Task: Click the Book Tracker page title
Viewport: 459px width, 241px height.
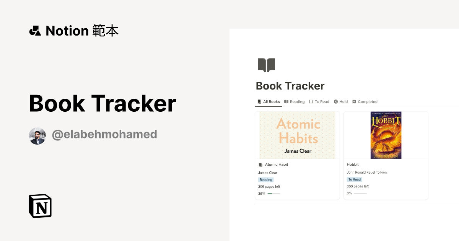Action: (290, 86)
